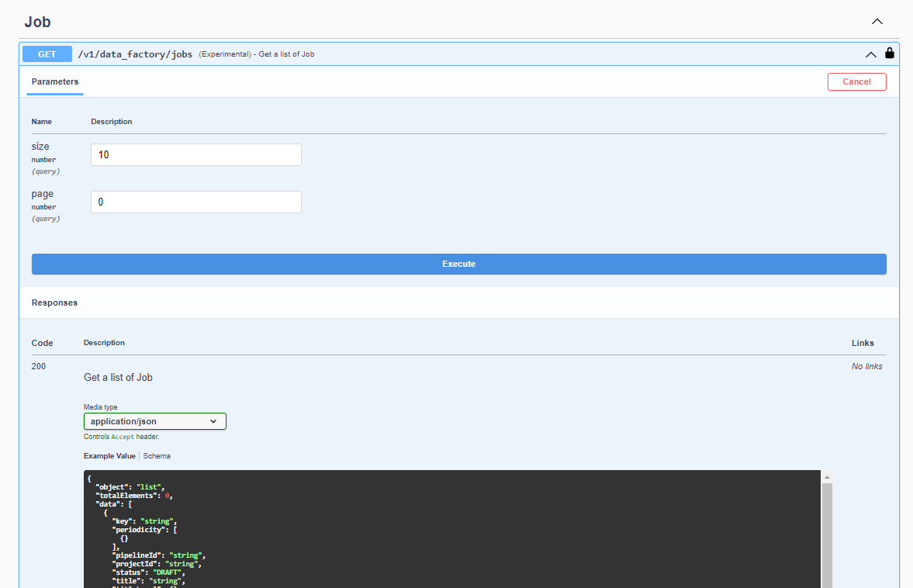The image size is (913, 588).
Task: Switch to the Example Value tab
Action: tap(109, 456)
